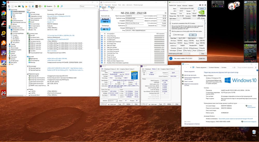The width and height of the screenshot is (259, 142).
Task: Open AIMP desktop shortcut
Action: [x=3, y=34]
